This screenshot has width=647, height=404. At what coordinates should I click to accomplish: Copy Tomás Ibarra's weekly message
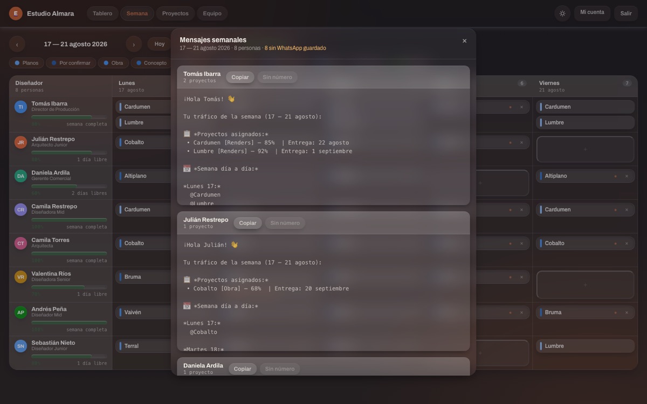tap(240, 77)
